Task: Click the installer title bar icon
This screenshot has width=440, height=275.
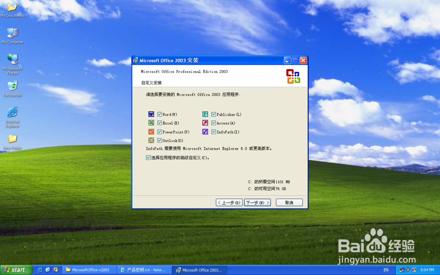Action: tap(136, 60)
